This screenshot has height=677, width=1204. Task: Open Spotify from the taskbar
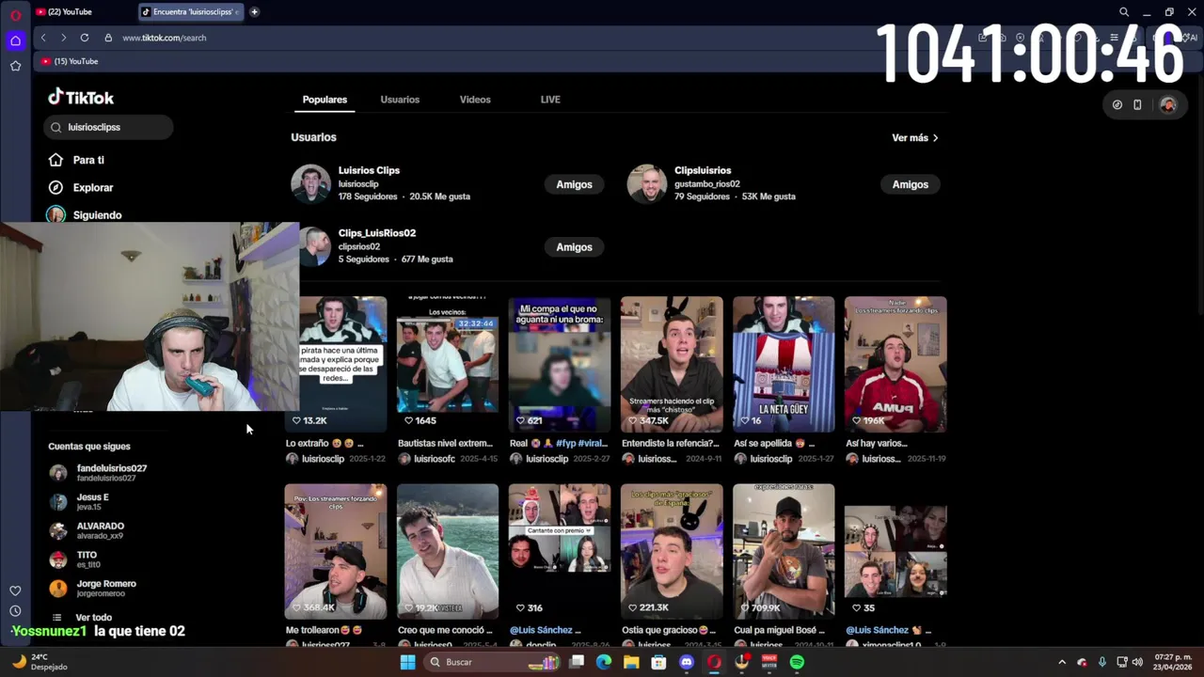(x=797, y=662)
